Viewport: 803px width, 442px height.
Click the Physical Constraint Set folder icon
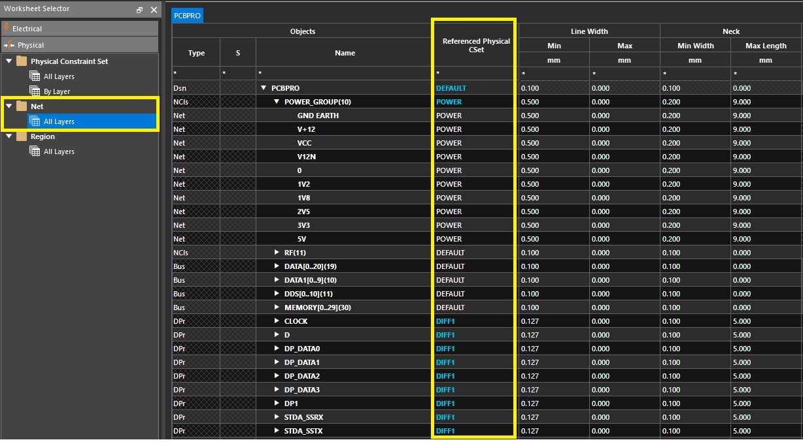point(22,61)
